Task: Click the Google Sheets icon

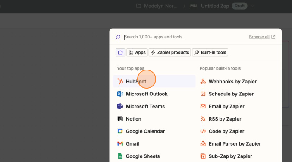Action: (x=120, y=156)
